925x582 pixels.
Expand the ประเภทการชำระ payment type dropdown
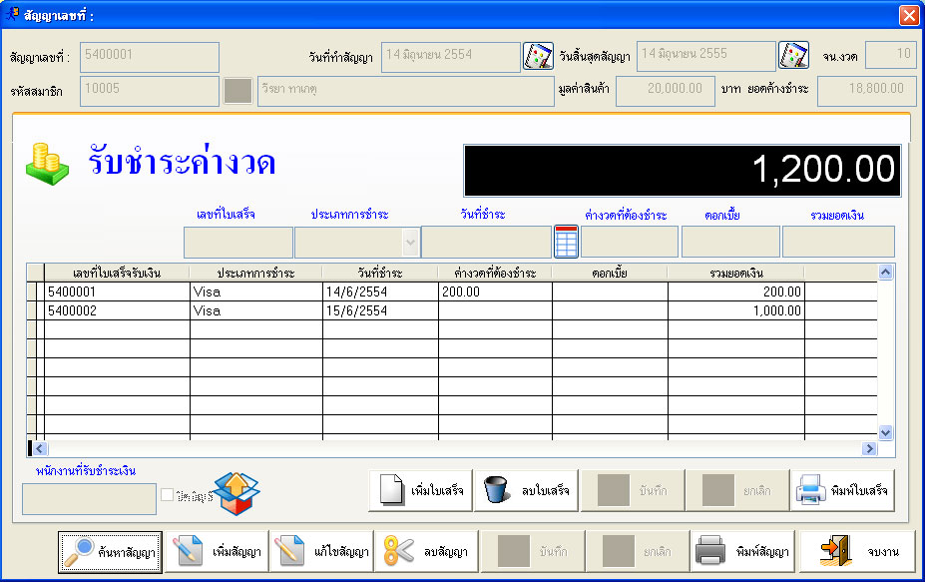coord(409,242)
